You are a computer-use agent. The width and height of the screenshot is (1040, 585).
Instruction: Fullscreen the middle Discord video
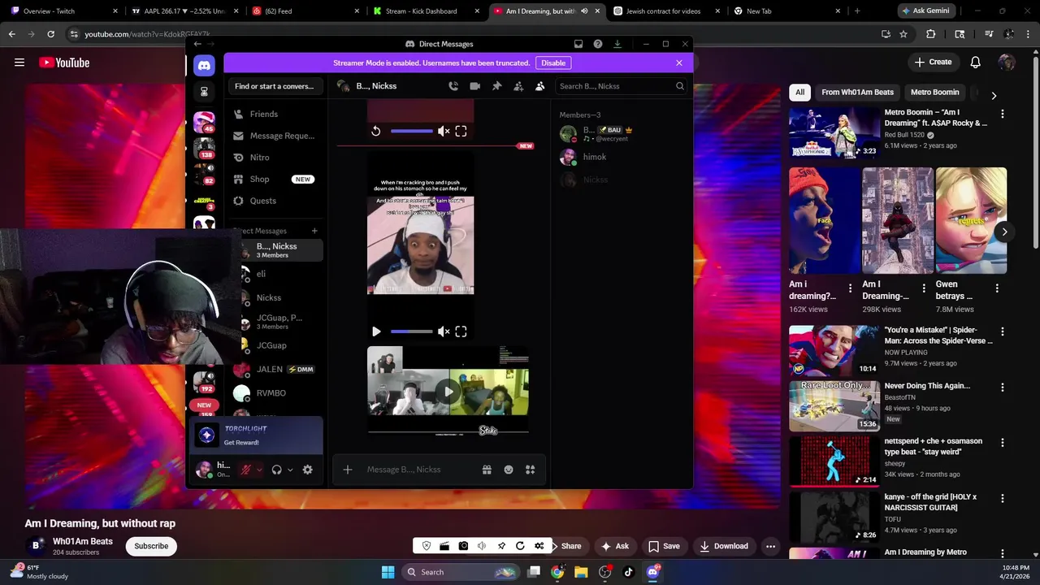pos(461,331)
